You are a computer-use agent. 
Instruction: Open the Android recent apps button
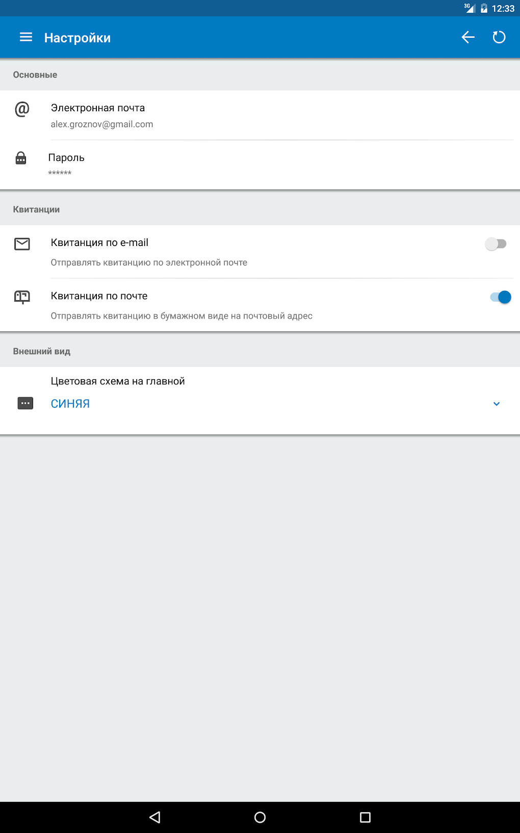click(365, 817)
